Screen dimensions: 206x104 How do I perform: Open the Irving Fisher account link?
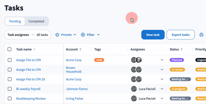tap(74, 98)
